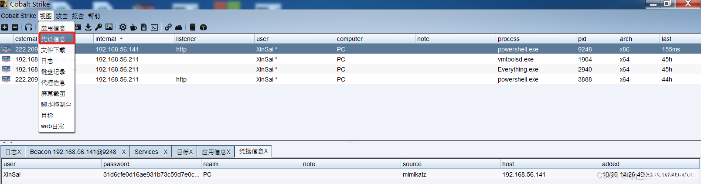Viewport: 701px width, 184px height.
Task: View screenshots with the picture toolbar icon
Action: point(109,27)
